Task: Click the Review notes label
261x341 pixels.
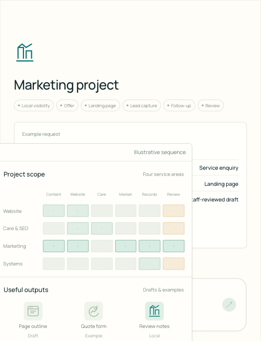Action: pyautogui.click(x=154, y=326)
